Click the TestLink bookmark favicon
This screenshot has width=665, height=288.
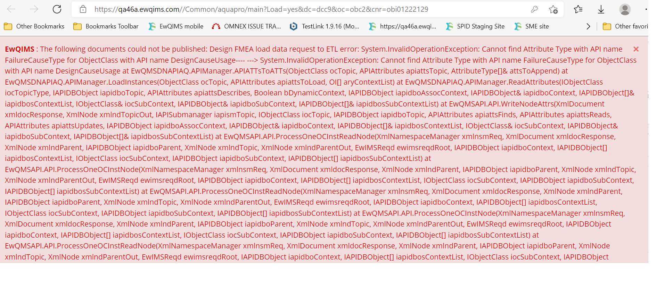[x=294, y=26]
